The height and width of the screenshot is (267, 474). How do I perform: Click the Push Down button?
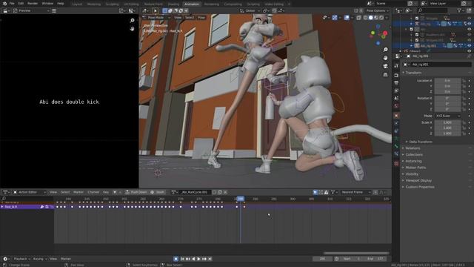coord(136,192)
